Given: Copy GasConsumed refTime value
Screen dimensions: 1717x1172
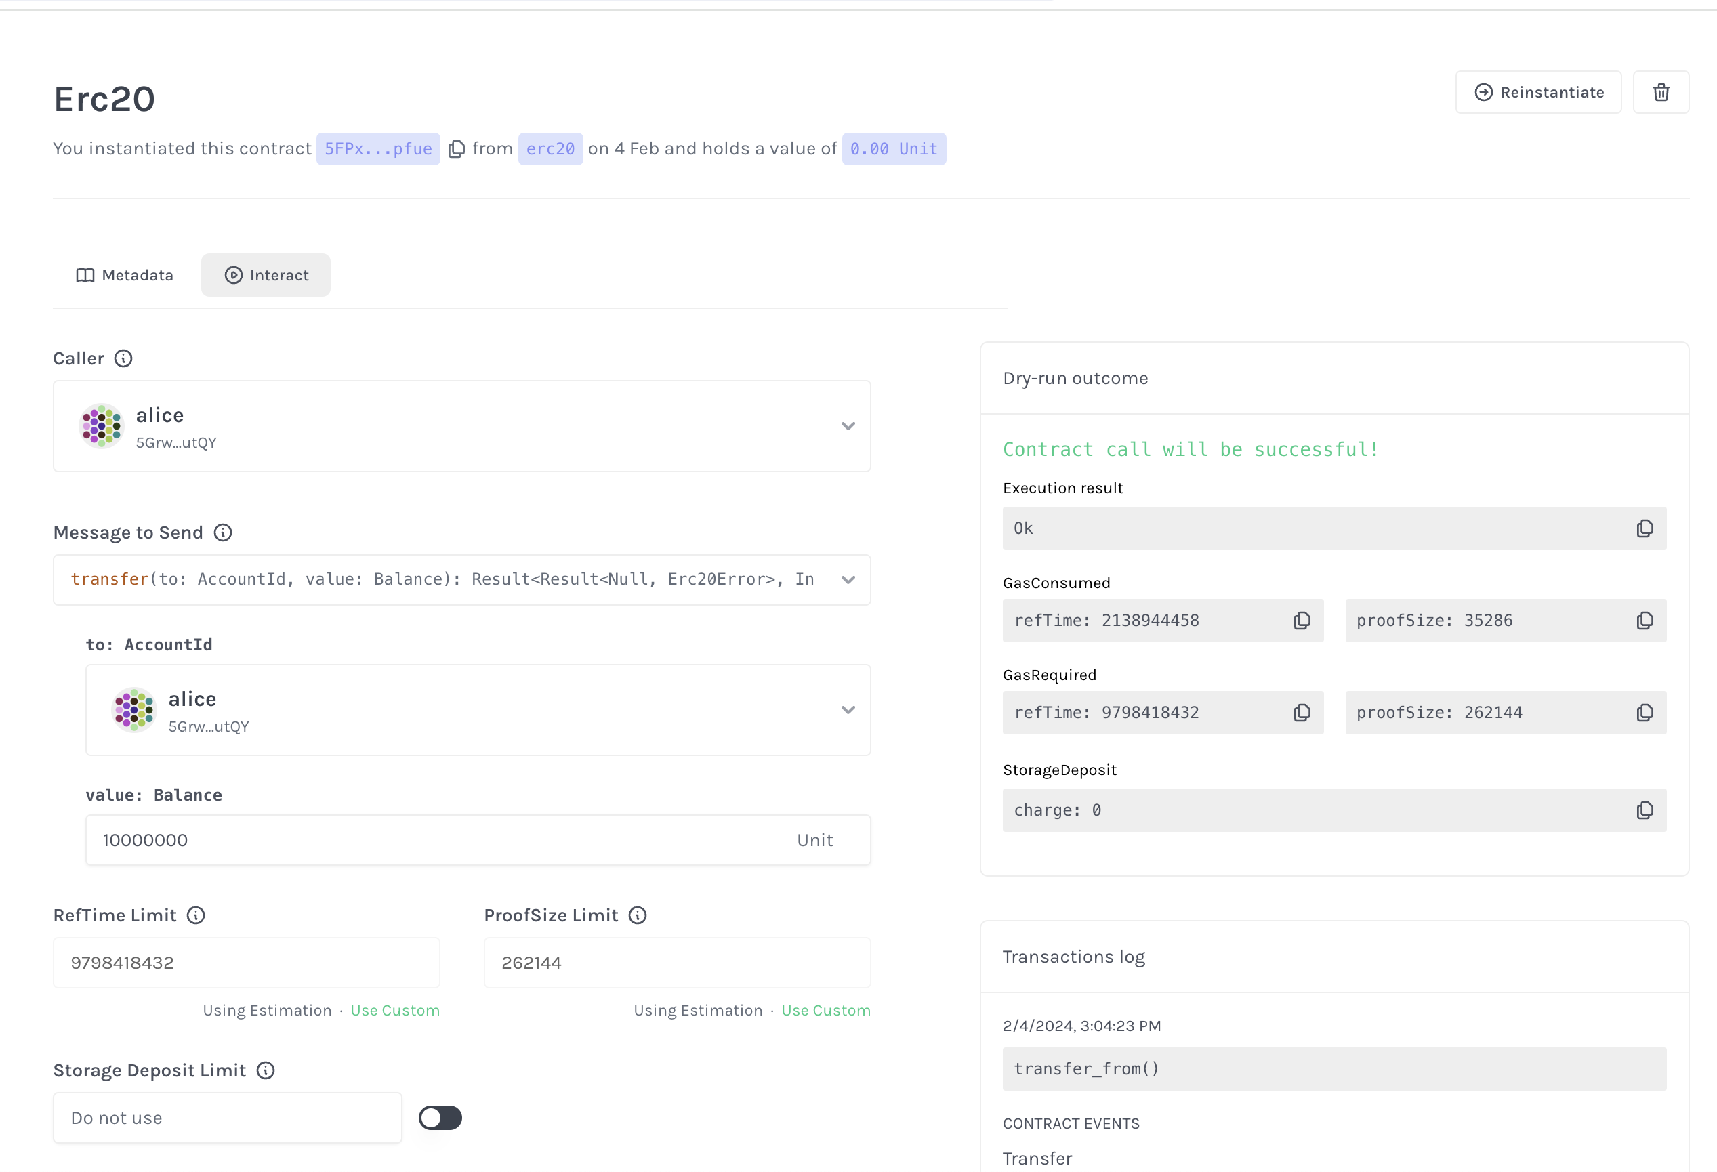Looking at the screenshot, I should pyautogui.click(x=1302, y=621).
